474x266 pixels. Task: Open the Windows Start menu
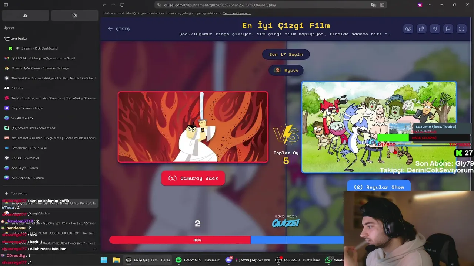[104, 260]
